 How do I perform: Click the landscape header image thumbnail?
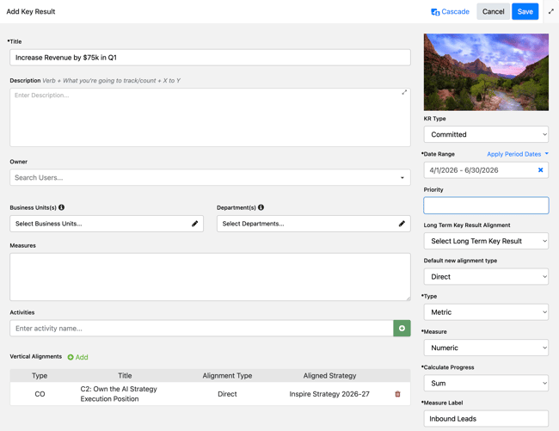pos(486,72)
